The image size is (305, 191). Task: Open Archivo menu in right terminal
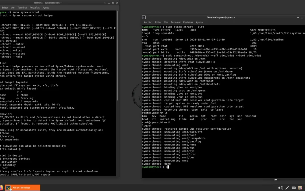148,22
